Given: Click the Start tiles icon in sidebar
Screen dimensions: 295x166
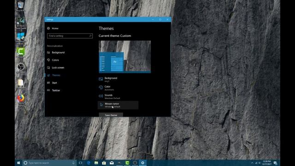Looking at the screenshot, I should [x=48, y=83].
